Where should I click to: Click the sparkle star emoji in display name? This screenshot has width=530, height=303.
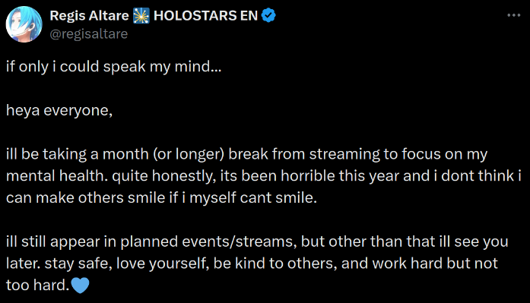pos(141,16)
